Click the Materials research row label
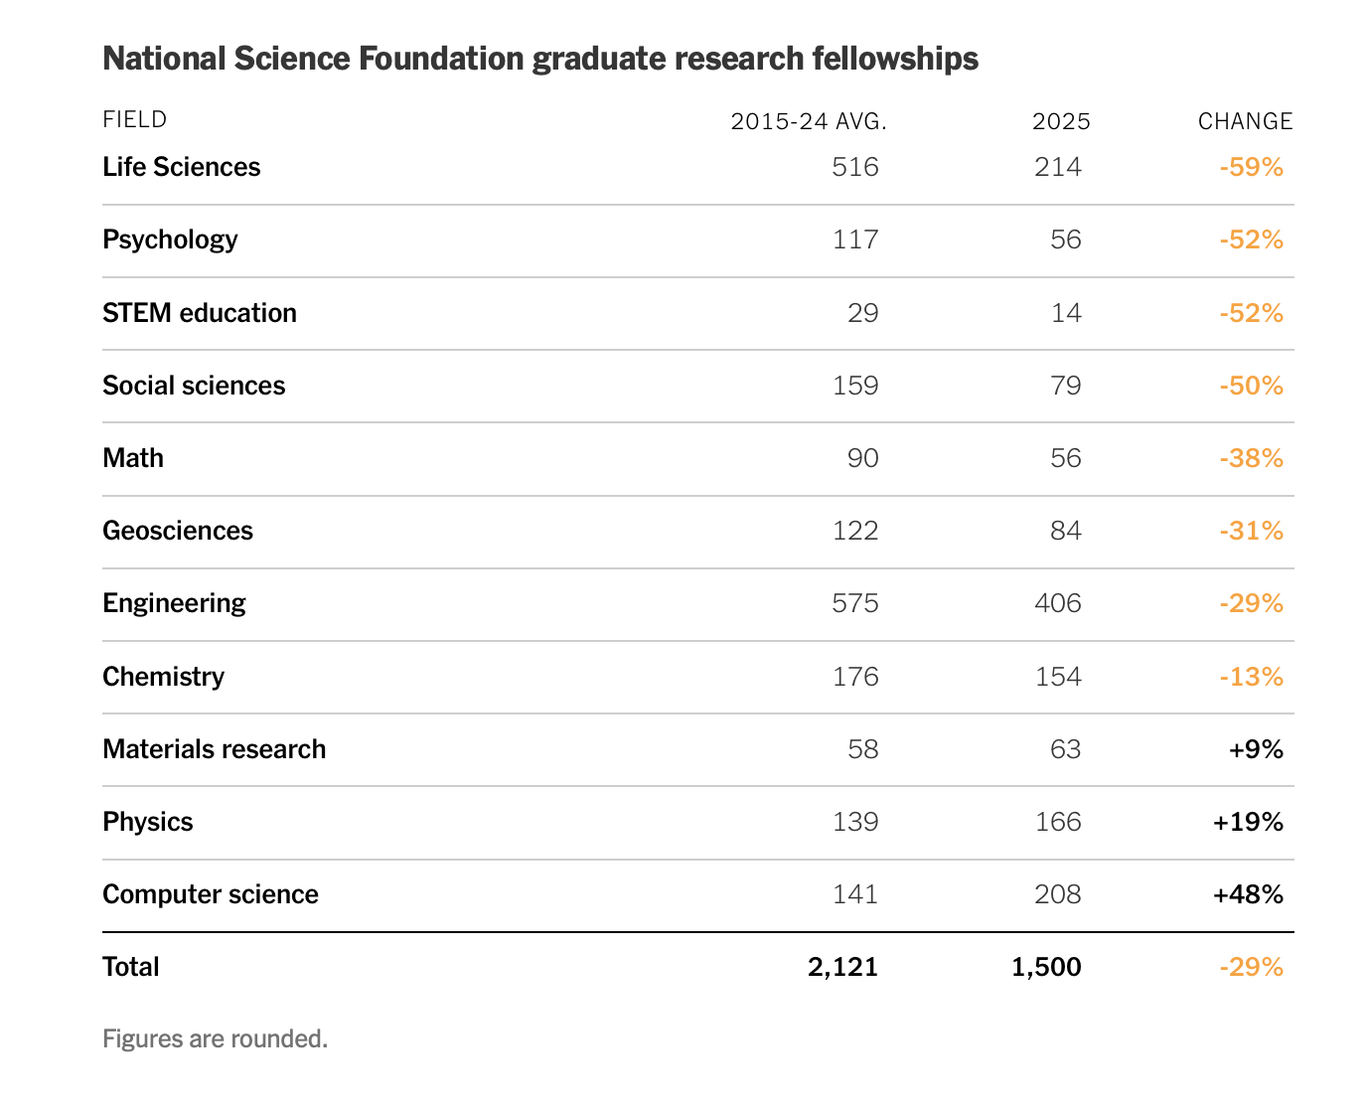The height and width of the screenshot is (1109, 1367). [x=214, y=749]
